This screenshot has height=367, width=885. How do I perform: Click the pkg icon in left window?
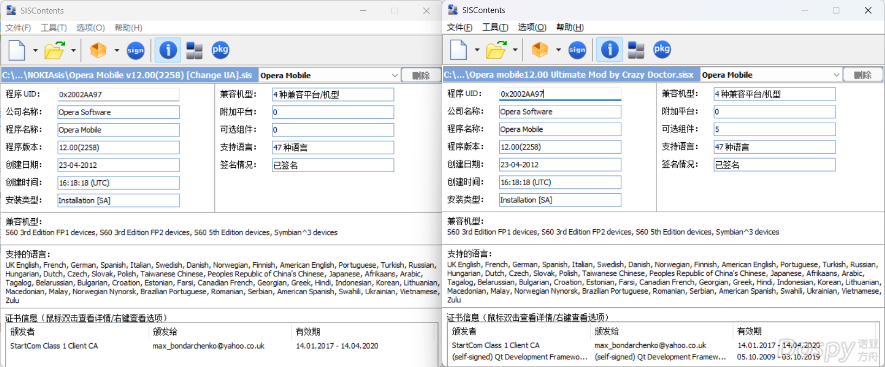pyautogui.click(x=220, y=50)
